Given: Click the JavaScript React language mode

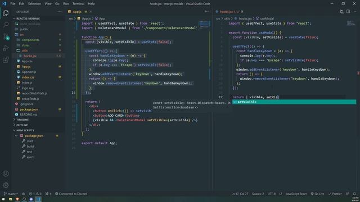Looking at the screenshot, I should [x=296, y=194].
